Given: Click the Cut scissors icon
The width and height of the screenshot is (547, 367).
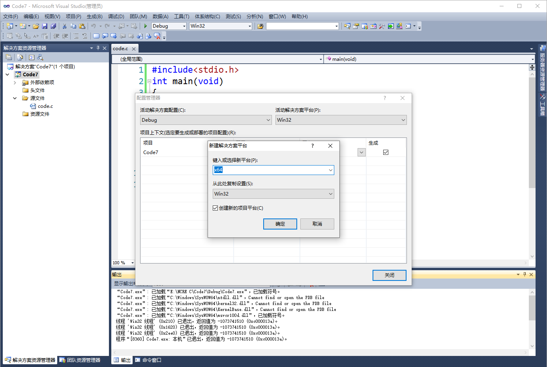Looking at the screenshot, I should pos(65,26).
